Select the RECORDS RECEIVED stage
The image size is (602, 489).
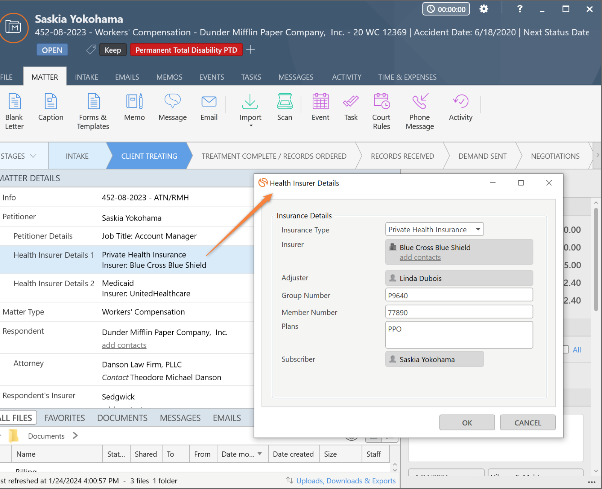click(x=402, y=156)
